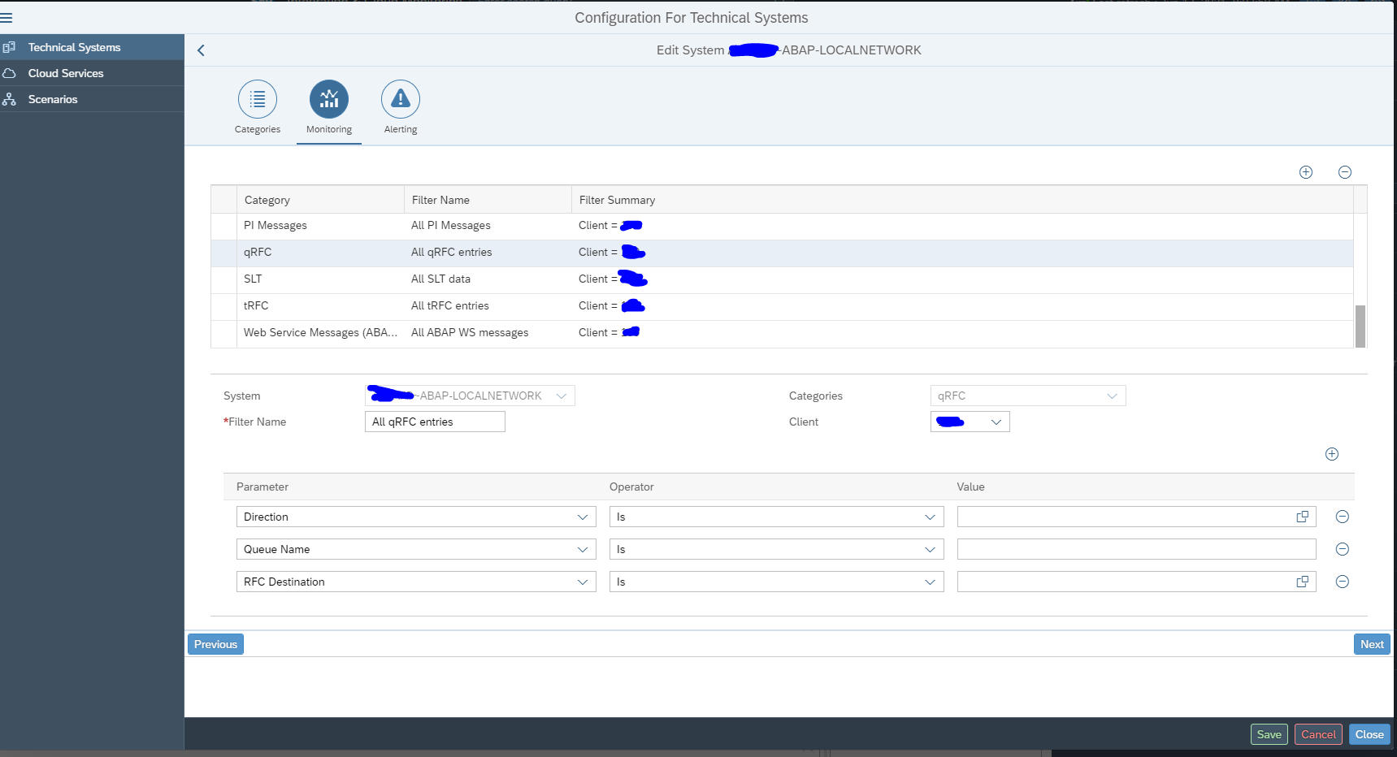
Task: Click the Save button
Action: click(1269, 734)
